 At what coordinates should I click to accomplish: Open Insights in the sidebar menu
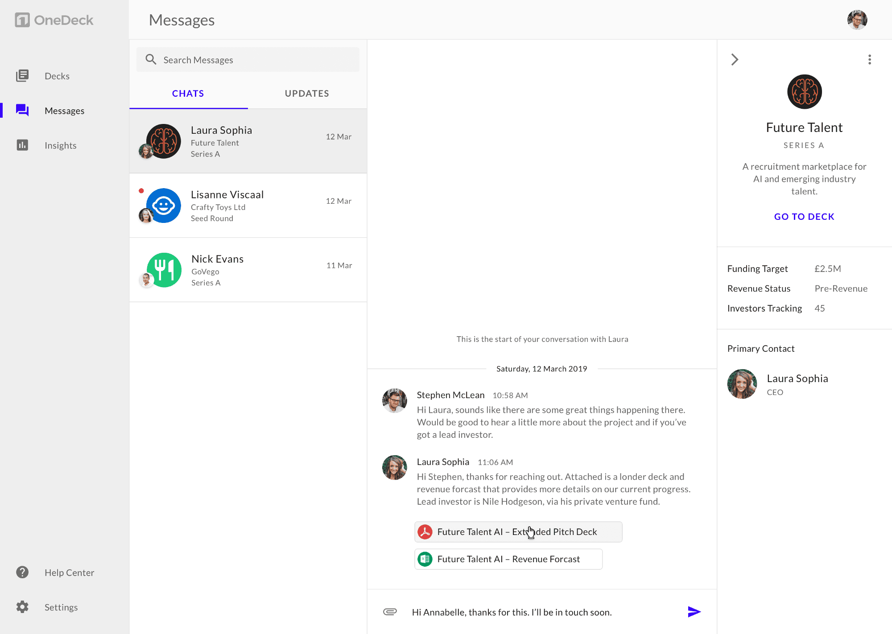(x=61, y=145)
